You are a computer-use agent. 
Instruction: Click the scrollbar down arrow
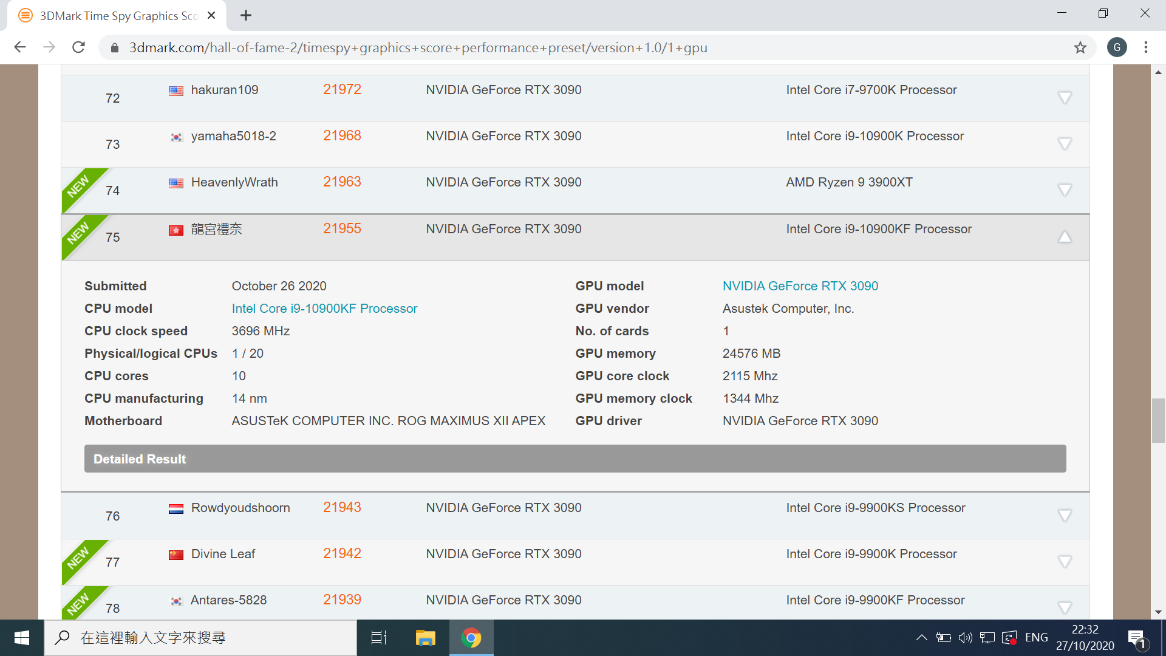coord(1158,612)
